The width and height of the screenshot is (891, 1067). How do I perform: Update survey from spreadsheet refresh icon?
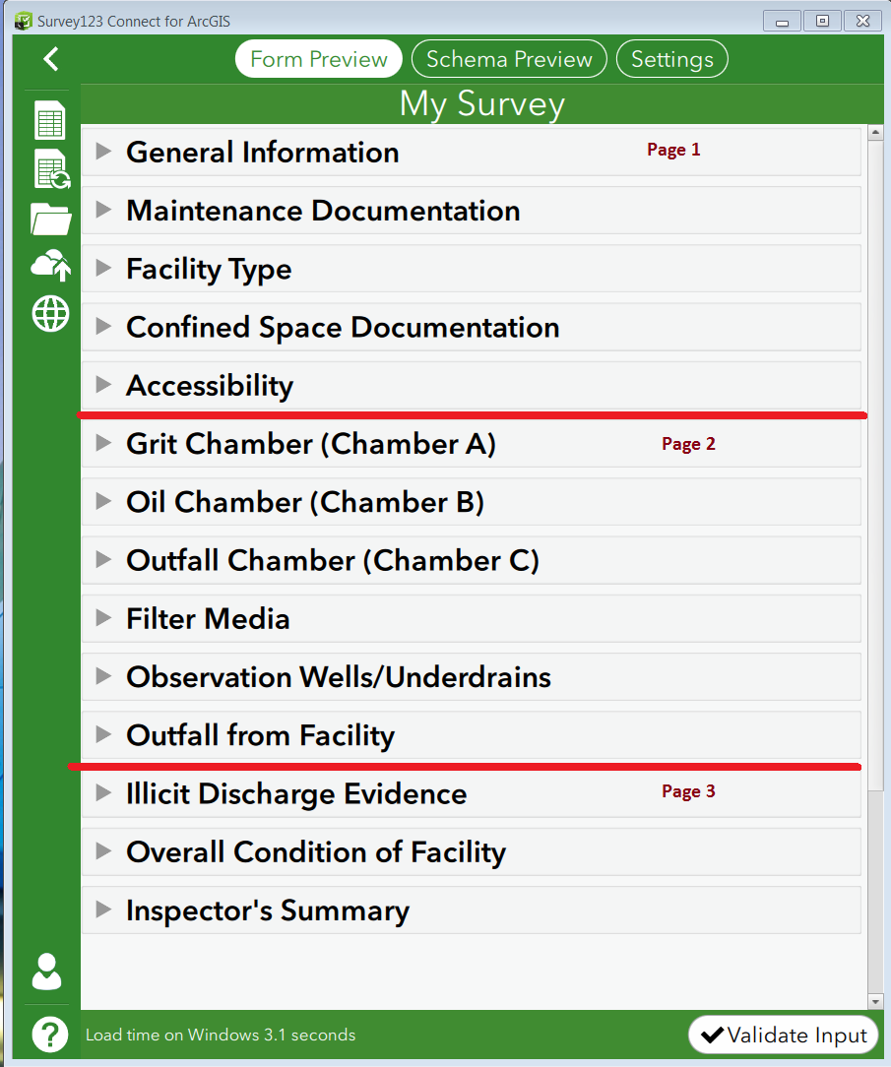tap(52, 168)
